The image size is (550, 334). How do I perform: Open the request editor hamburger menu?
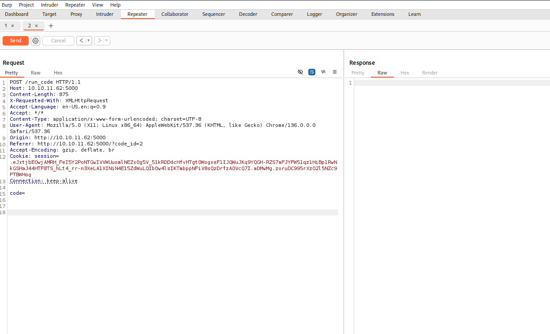pos(335,72)
